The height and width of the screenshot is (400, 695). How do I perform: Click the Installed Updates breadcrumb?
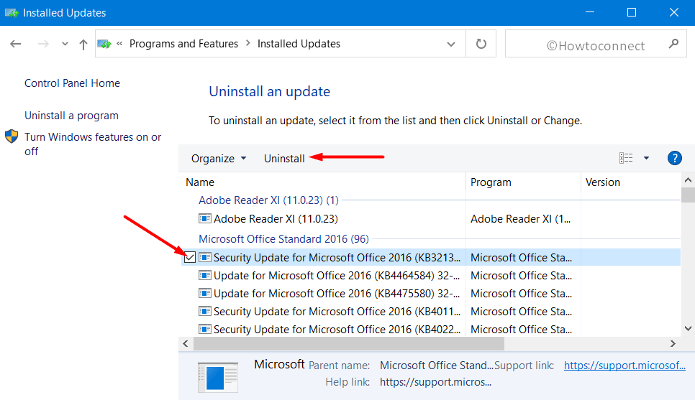pyautogui.click(x=299, y=44)
